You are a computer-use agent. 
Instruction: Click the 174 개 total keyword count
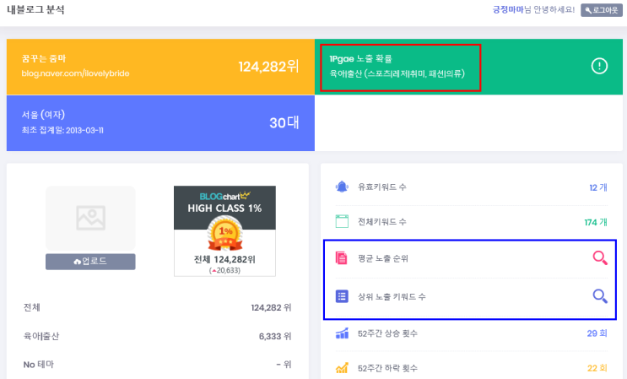coord(596,222)
